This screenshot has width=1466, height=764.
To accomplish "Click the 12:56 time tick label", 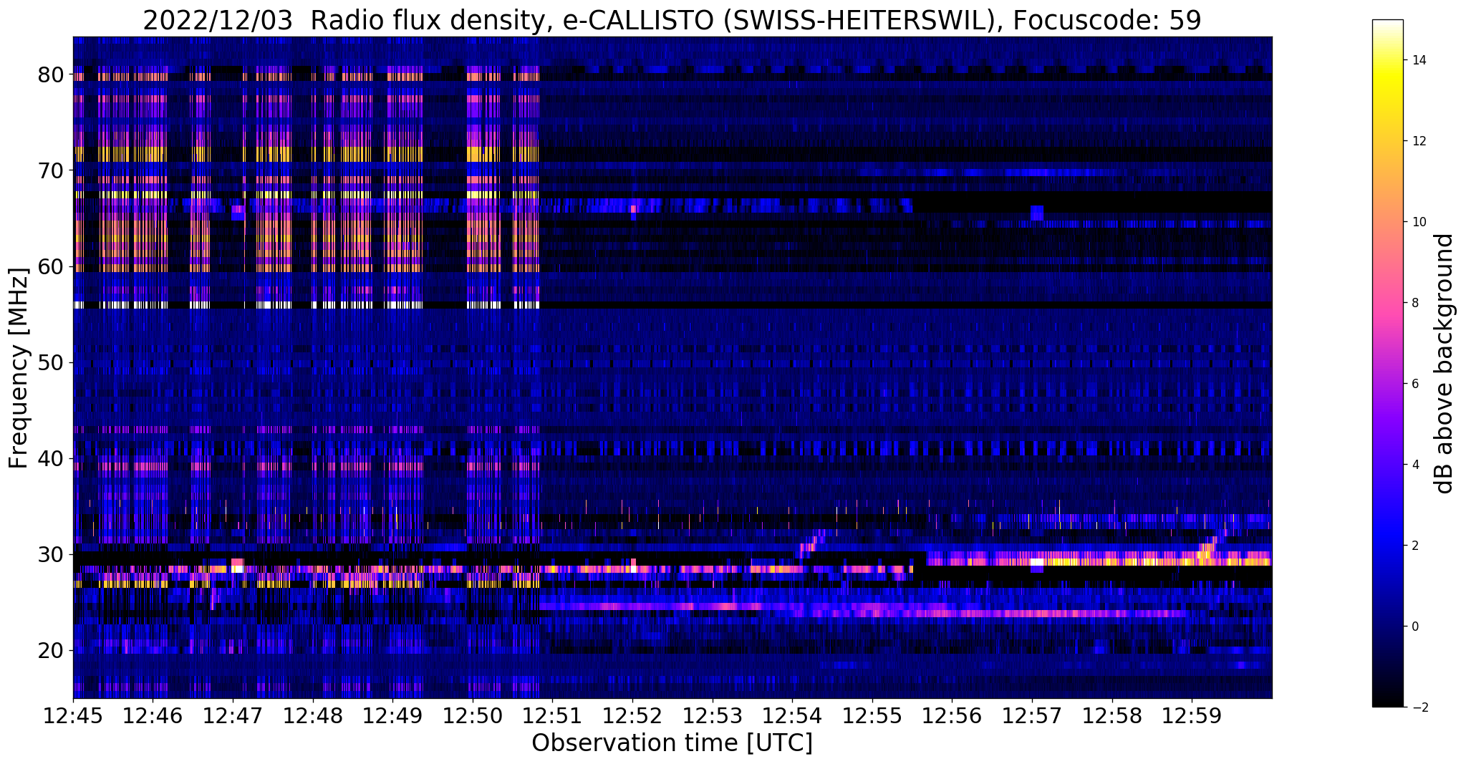I will (953, 715).
